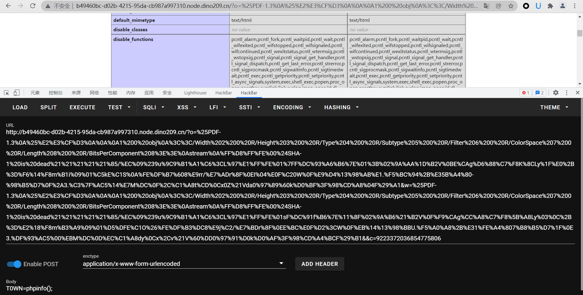Image resolution: width=583 pixels, height=295 pixels.
Task: Show the red error count badge
Action: click(x=526, y=93)
